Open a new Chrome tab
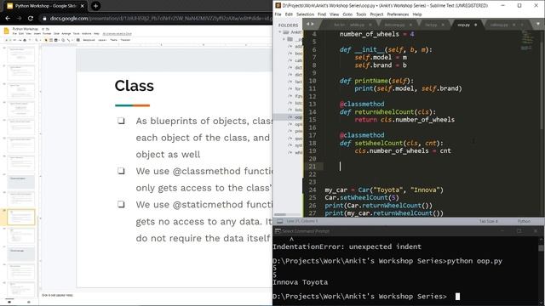Viewport: 545px width, 306px height. pyautogui.click(x=95, y=6)
